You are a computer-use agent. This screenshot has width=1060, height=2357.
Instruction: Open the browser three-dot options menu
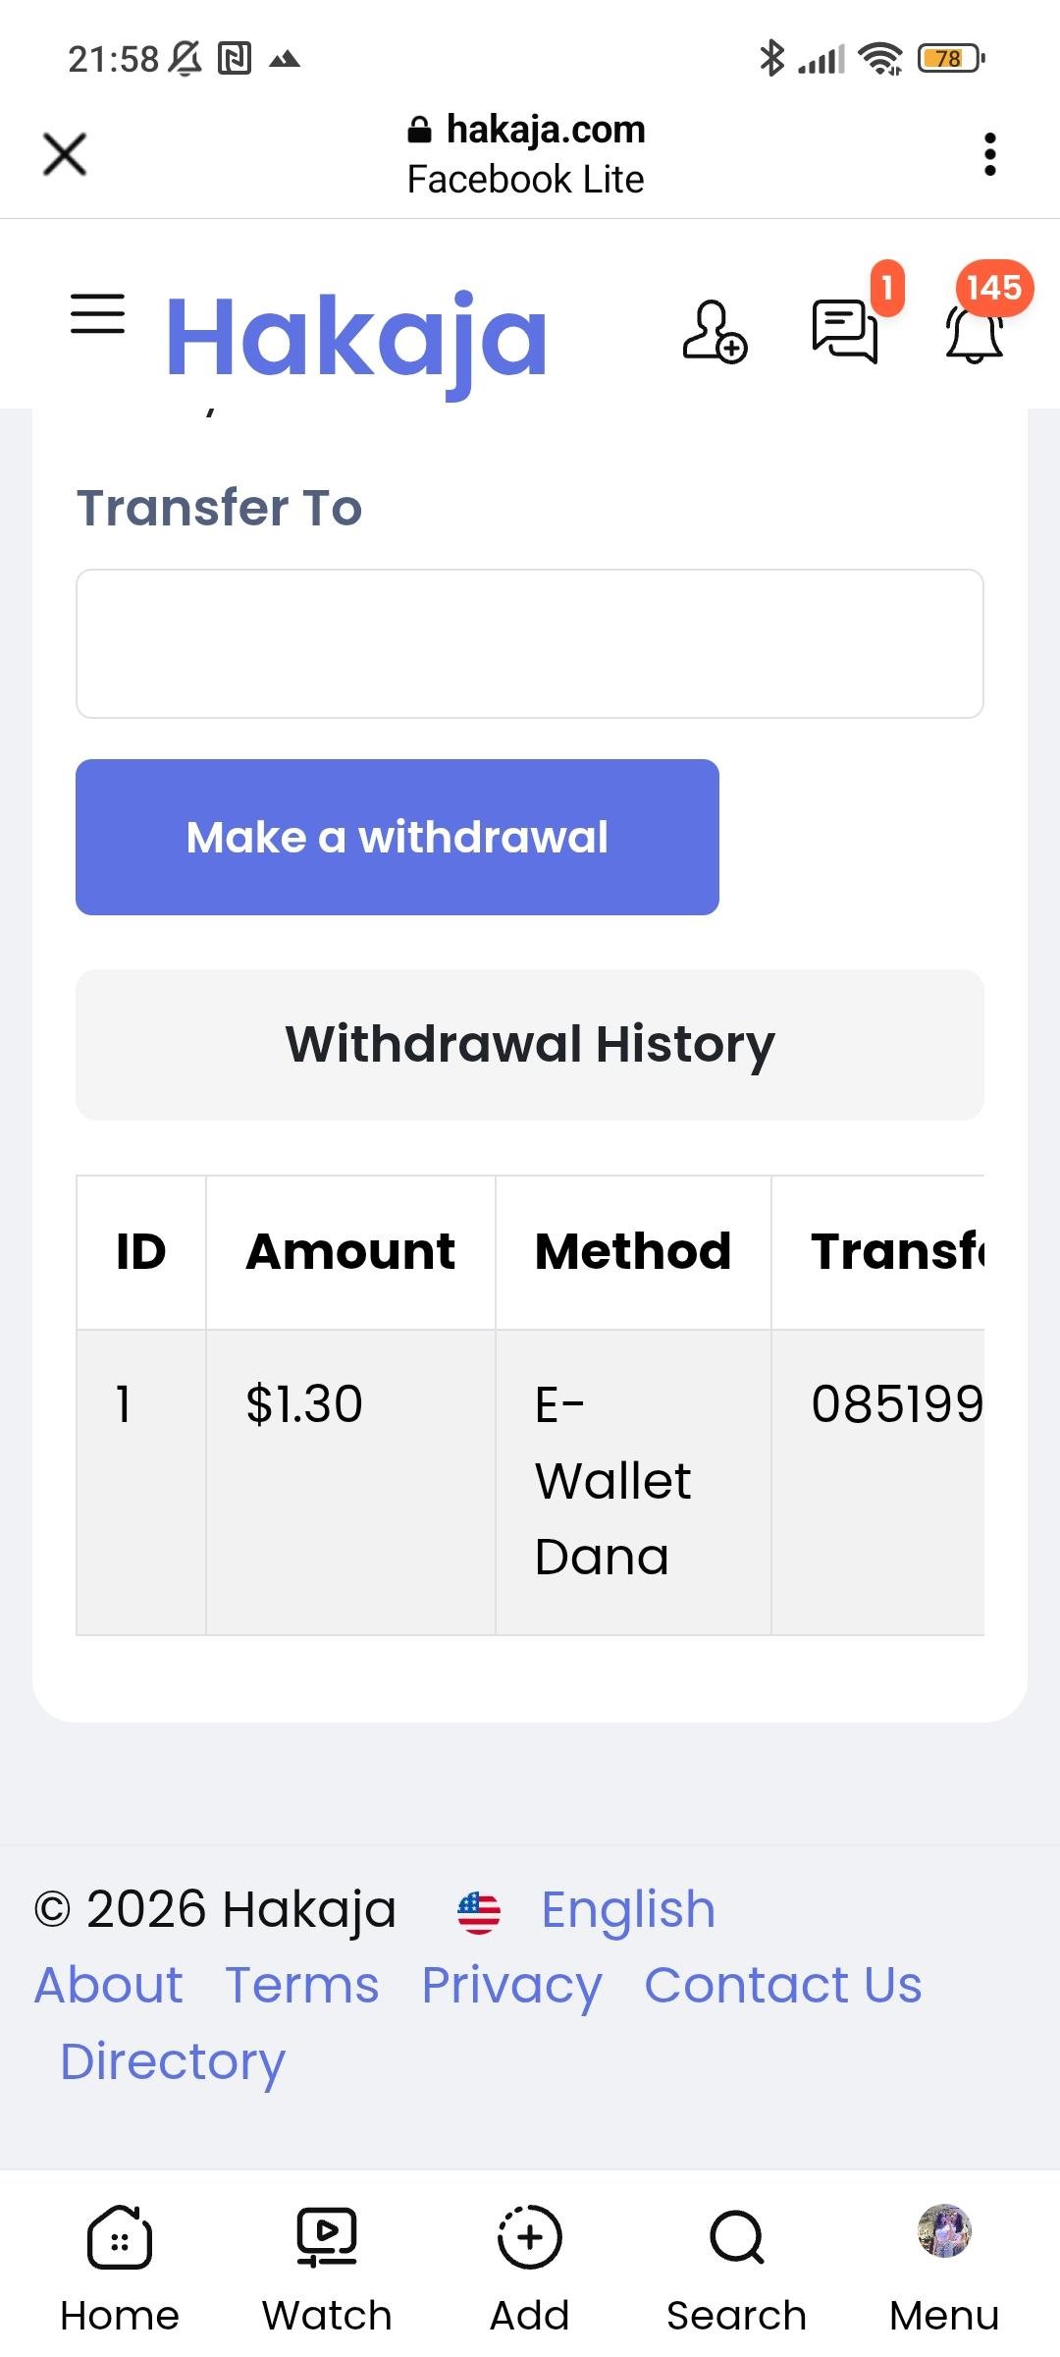989,154
